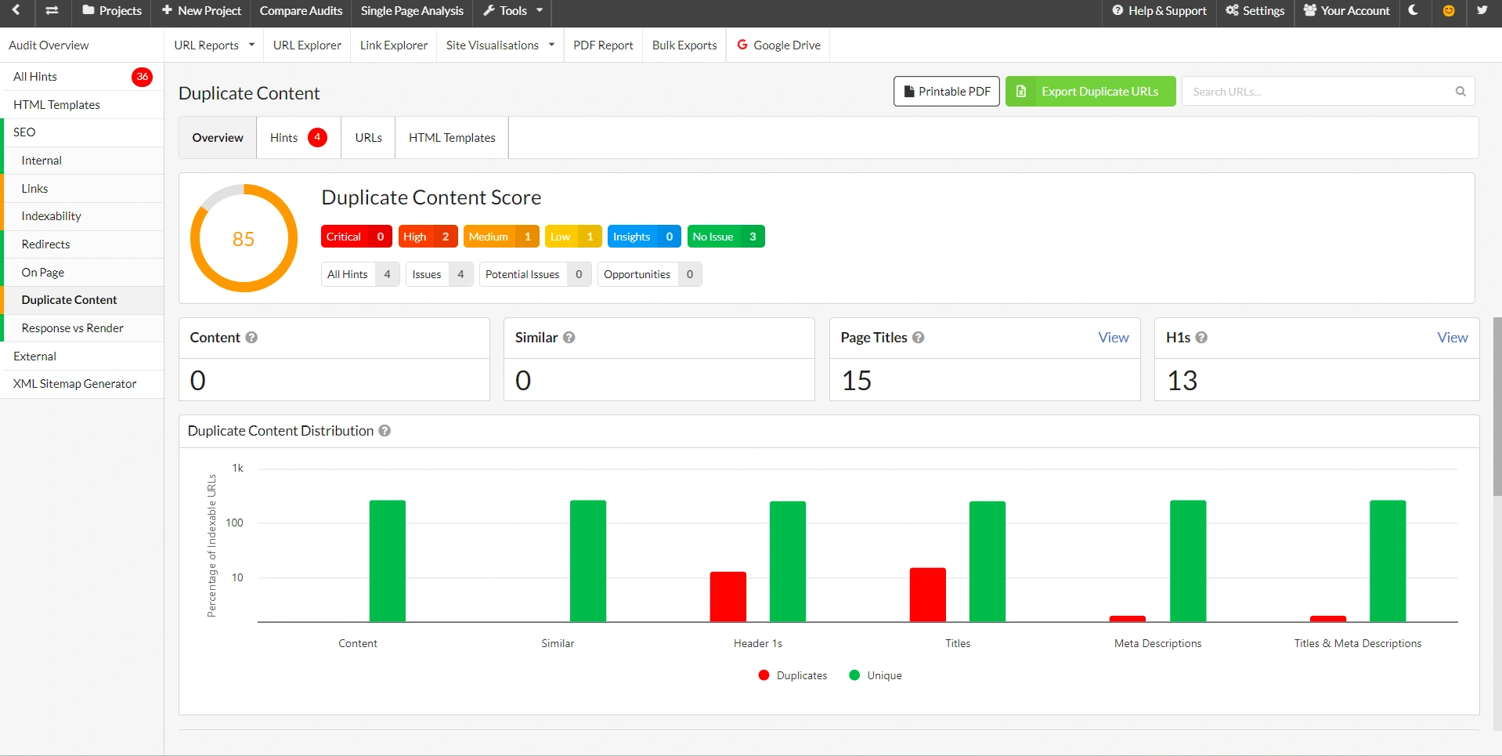Click the Duplicate Content Score donut gauge

coord(244,238)
